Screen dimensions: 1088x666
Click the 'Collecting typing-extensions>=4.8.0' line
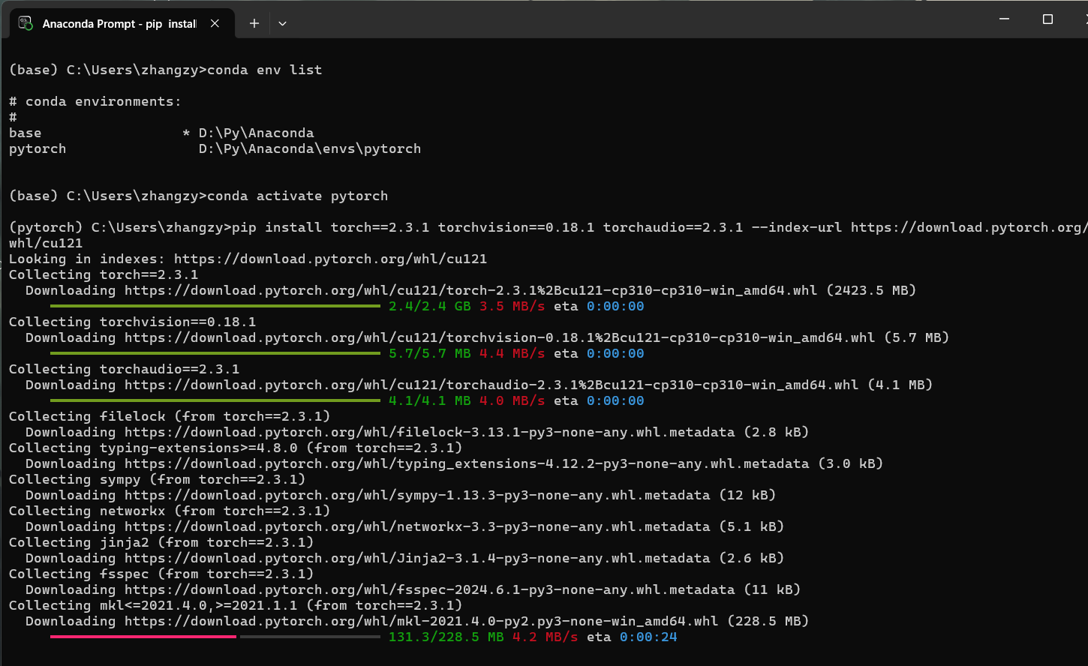coord(236,448)
